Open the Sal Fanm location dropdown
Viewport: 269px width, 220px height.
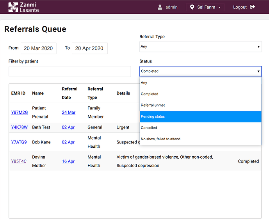point(205,7)
